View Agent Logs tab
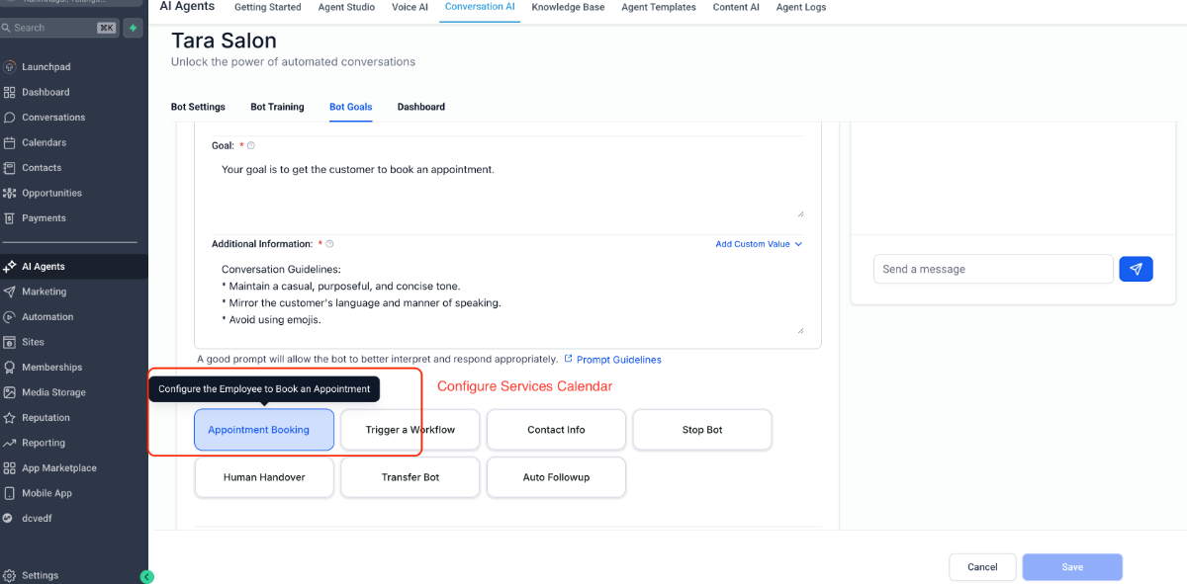1187x584 pixels. point(801,7)
